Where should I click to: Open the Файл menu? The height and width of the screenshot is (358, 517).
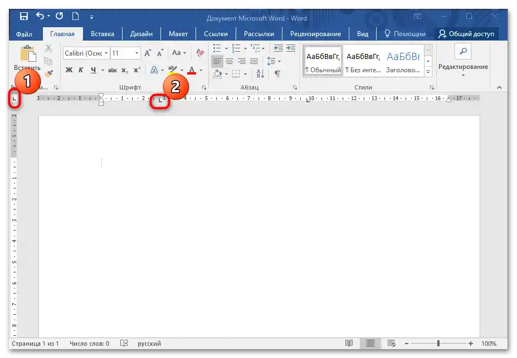(24, 34)
